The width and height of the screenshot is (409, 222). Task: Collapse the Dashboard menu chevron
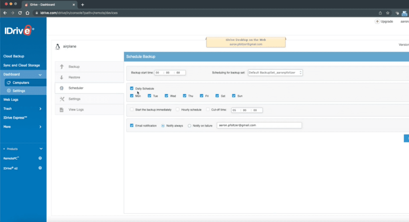tap(40, 75)
